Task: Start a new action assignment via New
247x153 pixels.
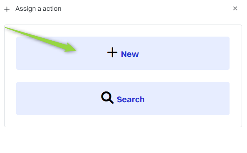Action: pyautogui.click(x=123, y=53)
